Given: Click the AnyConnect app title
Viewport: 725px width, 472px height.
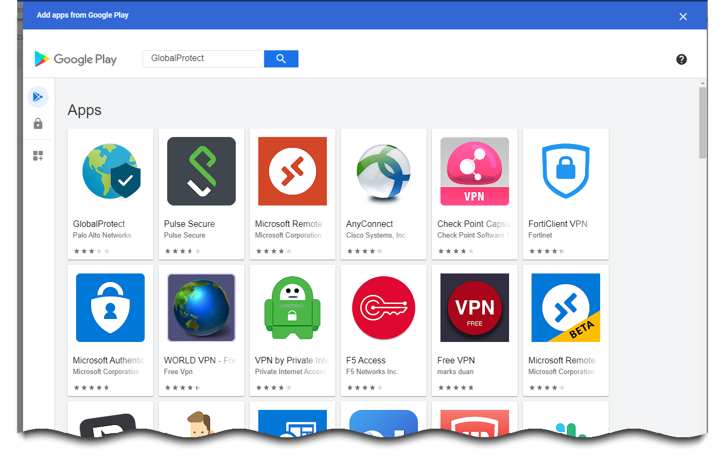Looking at the screenshot, I should coord(370,224).
